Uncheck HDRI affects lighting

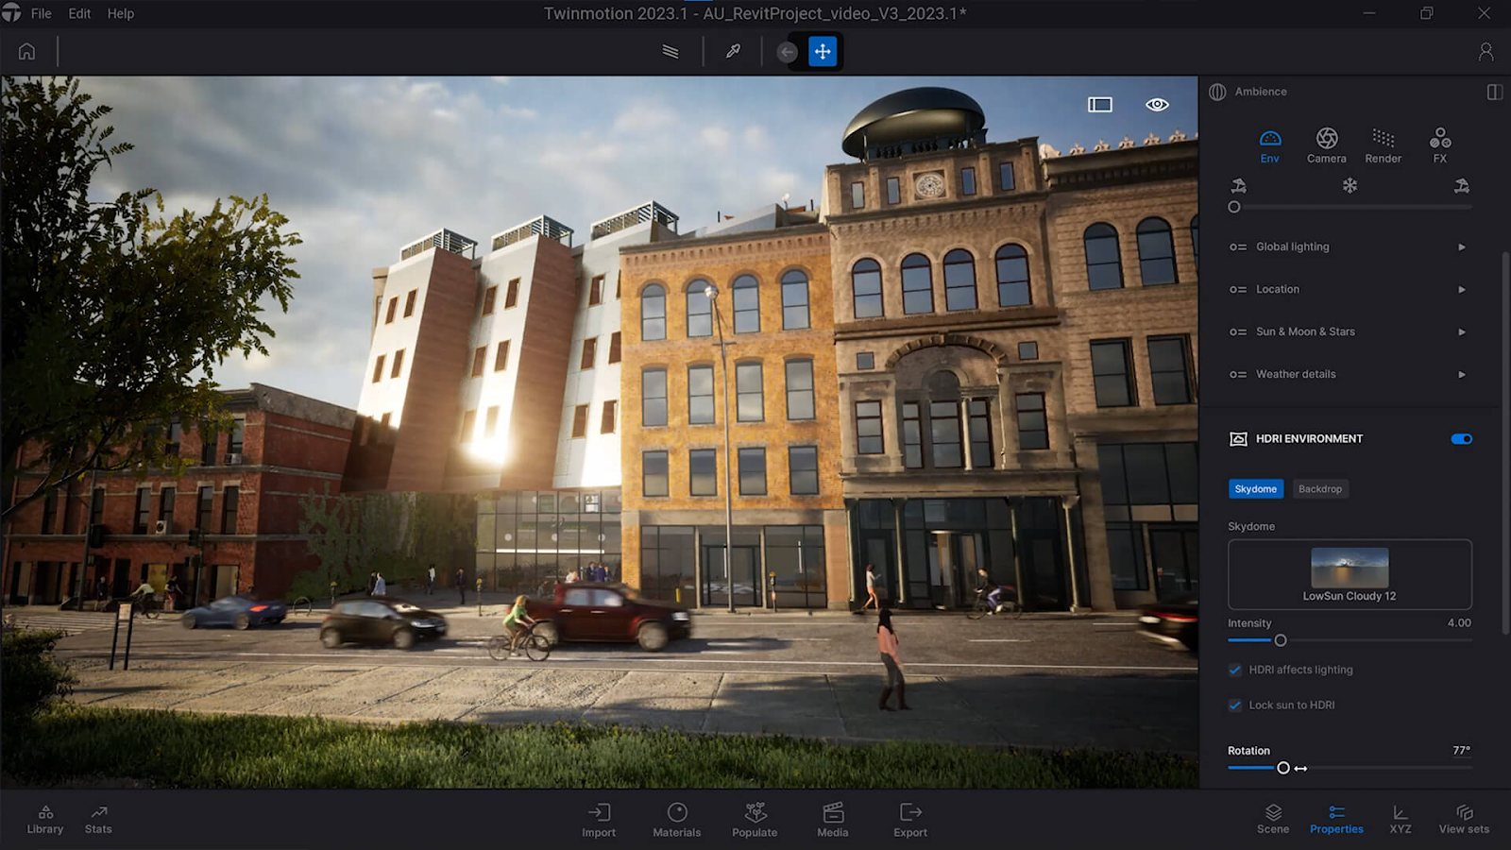click(1235, 670)
